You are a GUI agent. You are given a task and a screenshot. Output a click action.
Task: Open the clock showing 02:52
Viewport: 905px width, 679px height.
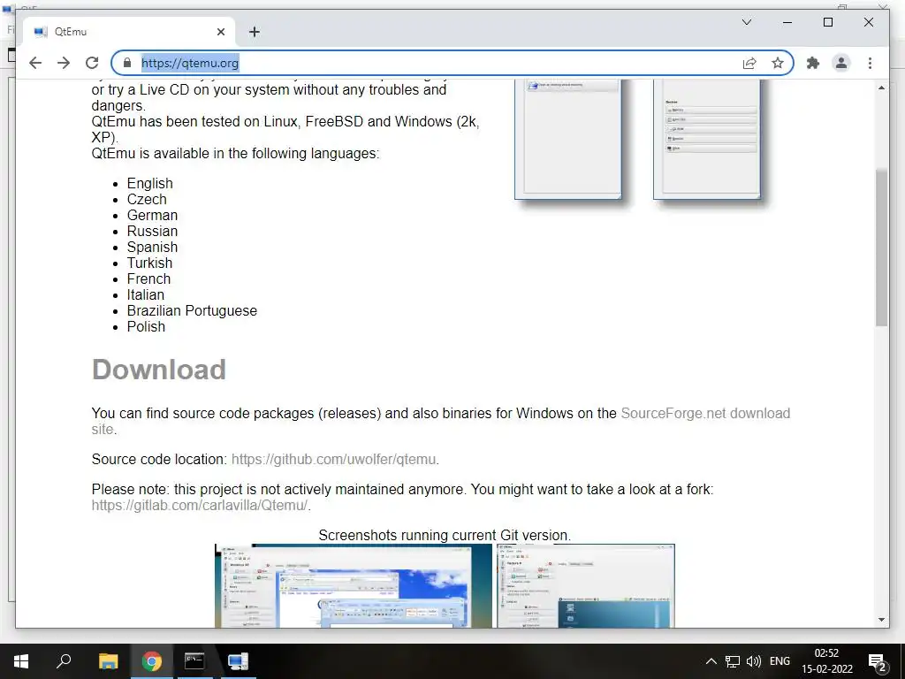826,661
